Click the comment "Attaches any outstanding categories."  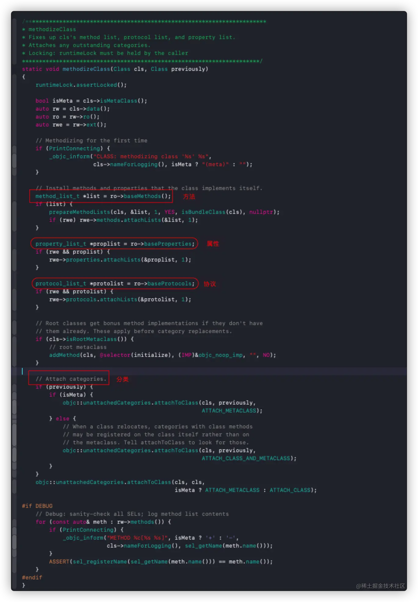(86, 45)
